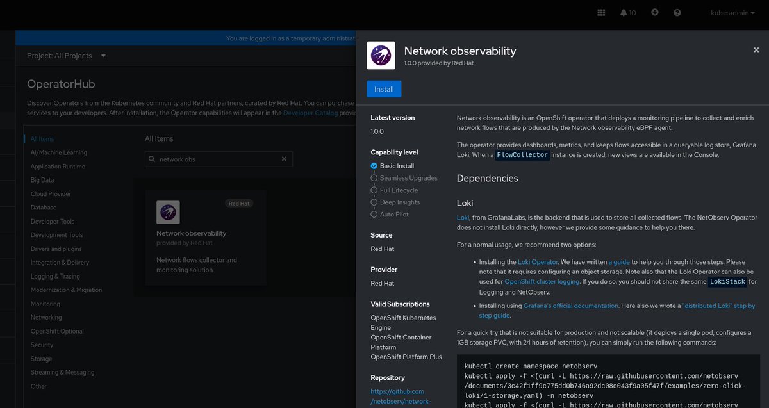Click the Dependencies heading
The width and height of the screenshot is (769, 408).
[488, 179]
